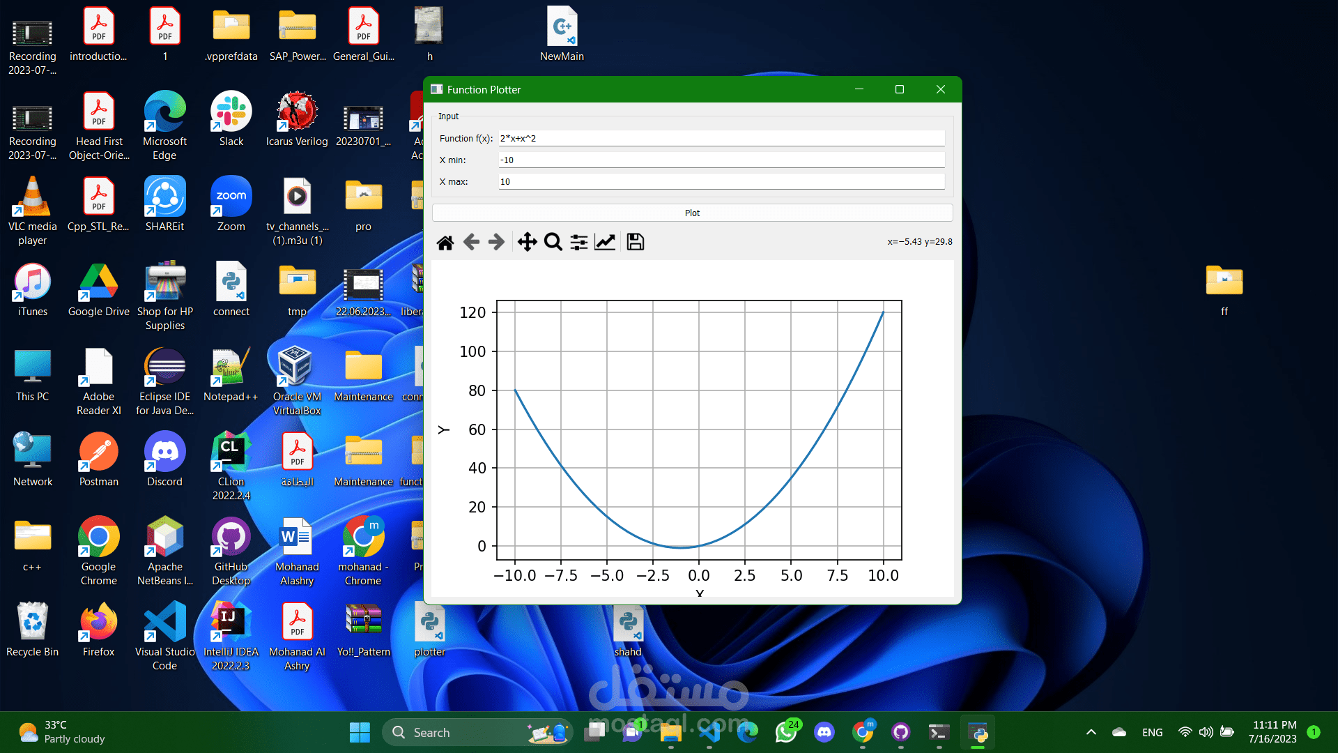Select the Slack desktop icon
The height and width of the screenshot is (753, 1338).
point(231,119)
